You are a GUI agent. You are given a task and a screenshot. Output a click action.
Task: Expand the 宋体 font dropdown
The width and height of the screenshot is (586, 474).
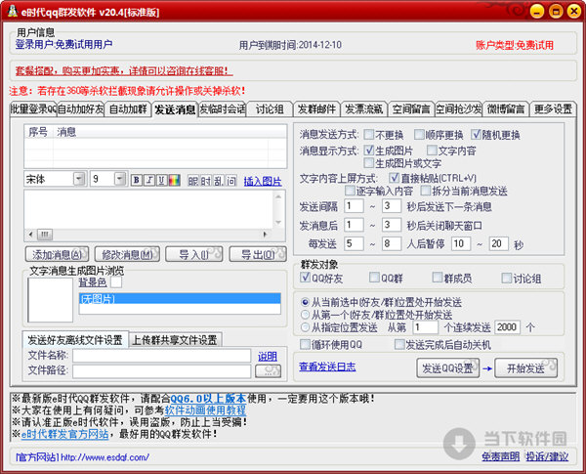pos(79,179)
